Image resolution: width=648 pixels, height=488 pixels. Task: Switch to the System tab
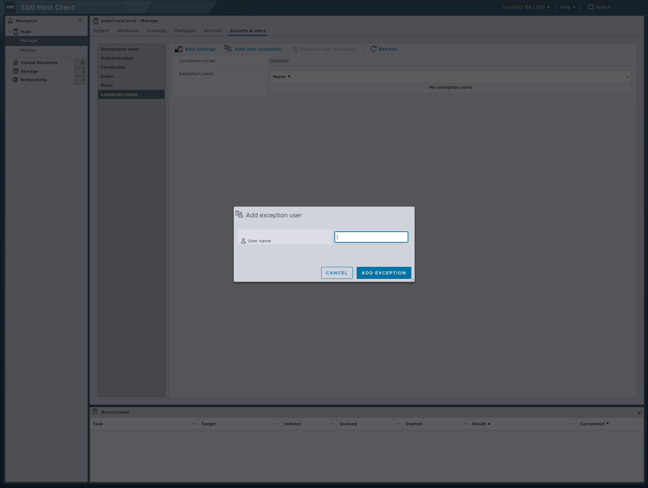[x=101, y=31]
